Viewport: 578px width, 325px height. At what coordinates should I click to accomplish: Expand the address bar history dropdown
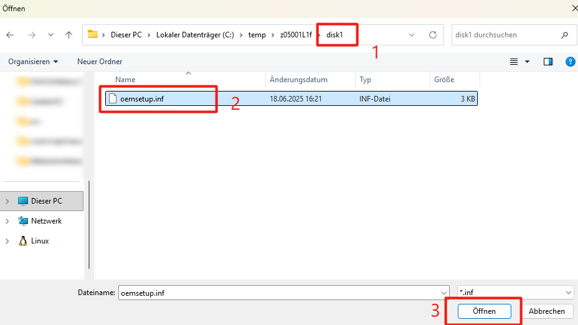412,35
